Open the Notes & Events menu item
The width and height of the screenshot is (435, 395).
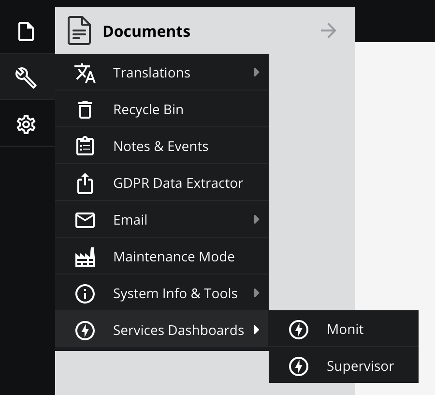160,146
